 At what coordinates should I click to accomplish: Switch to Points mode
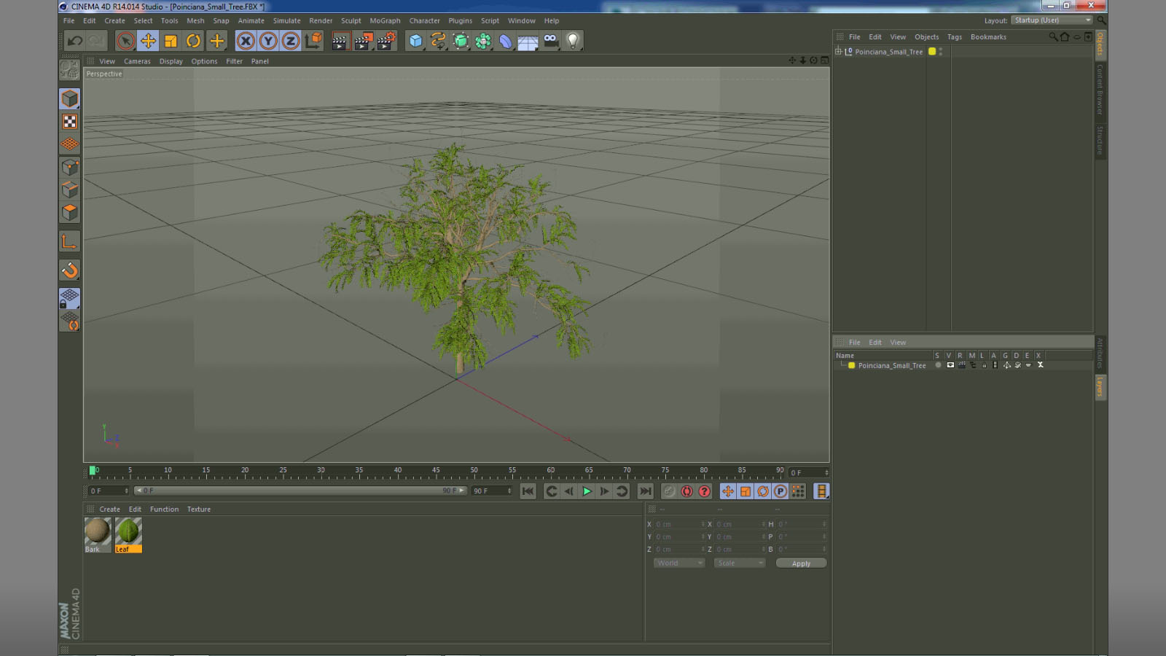[70, 168]
